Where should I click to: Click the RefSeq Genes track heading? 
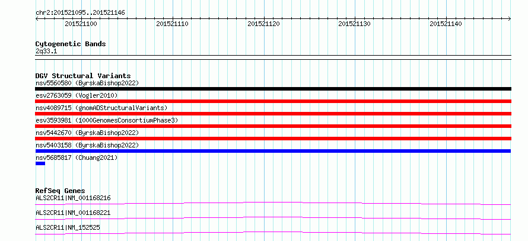tap(61, 191)
